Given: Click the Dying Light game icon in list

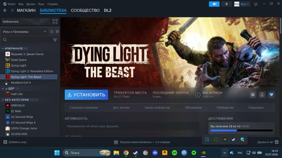Looking at the screenshot, I should pos(7,65).
